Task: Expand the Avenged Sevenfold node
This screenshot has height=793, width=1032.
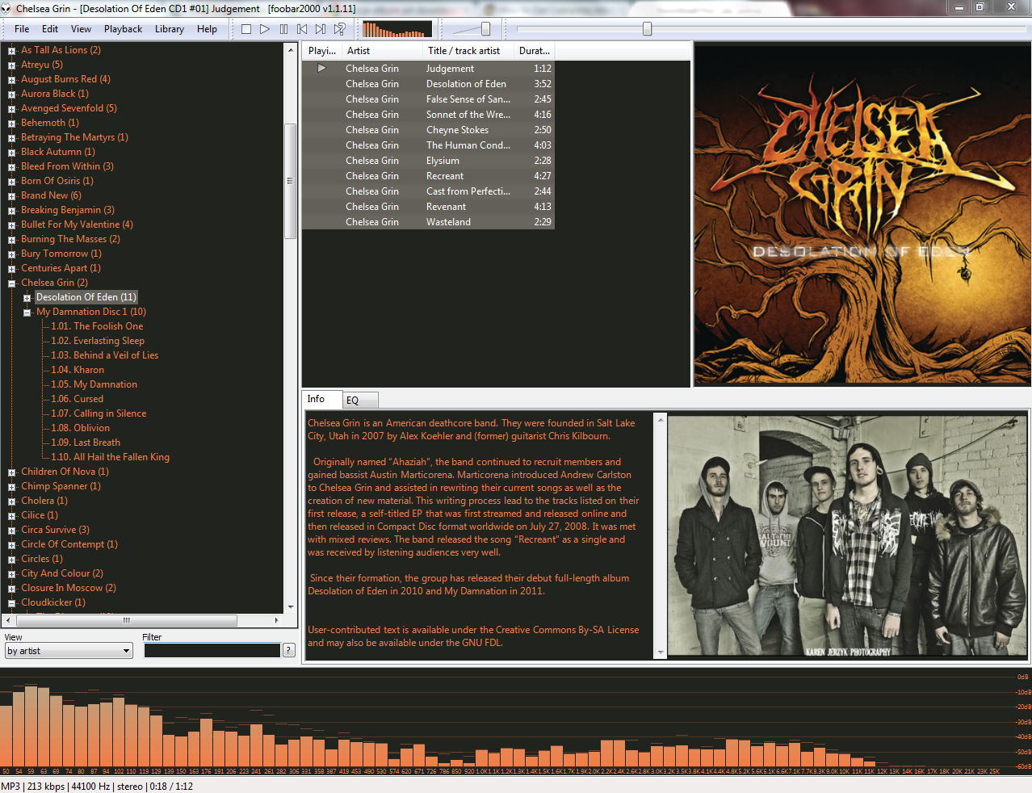Action: tap(12, 109)
